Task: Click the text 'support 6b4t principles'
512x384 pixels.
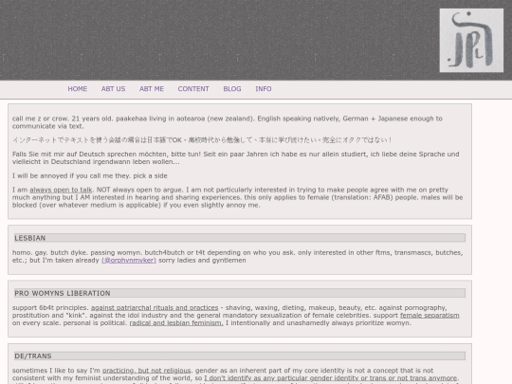Action: coord(50,307)
